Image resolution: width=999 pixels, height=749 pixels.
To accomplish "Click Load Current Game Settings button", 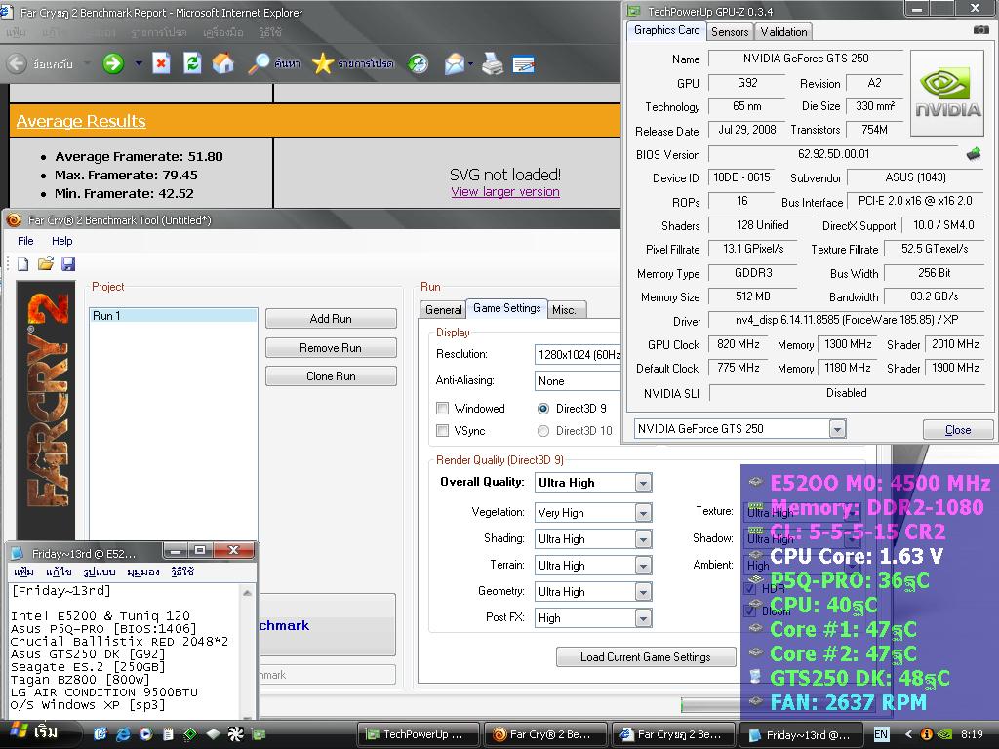I will click(646, 656).
